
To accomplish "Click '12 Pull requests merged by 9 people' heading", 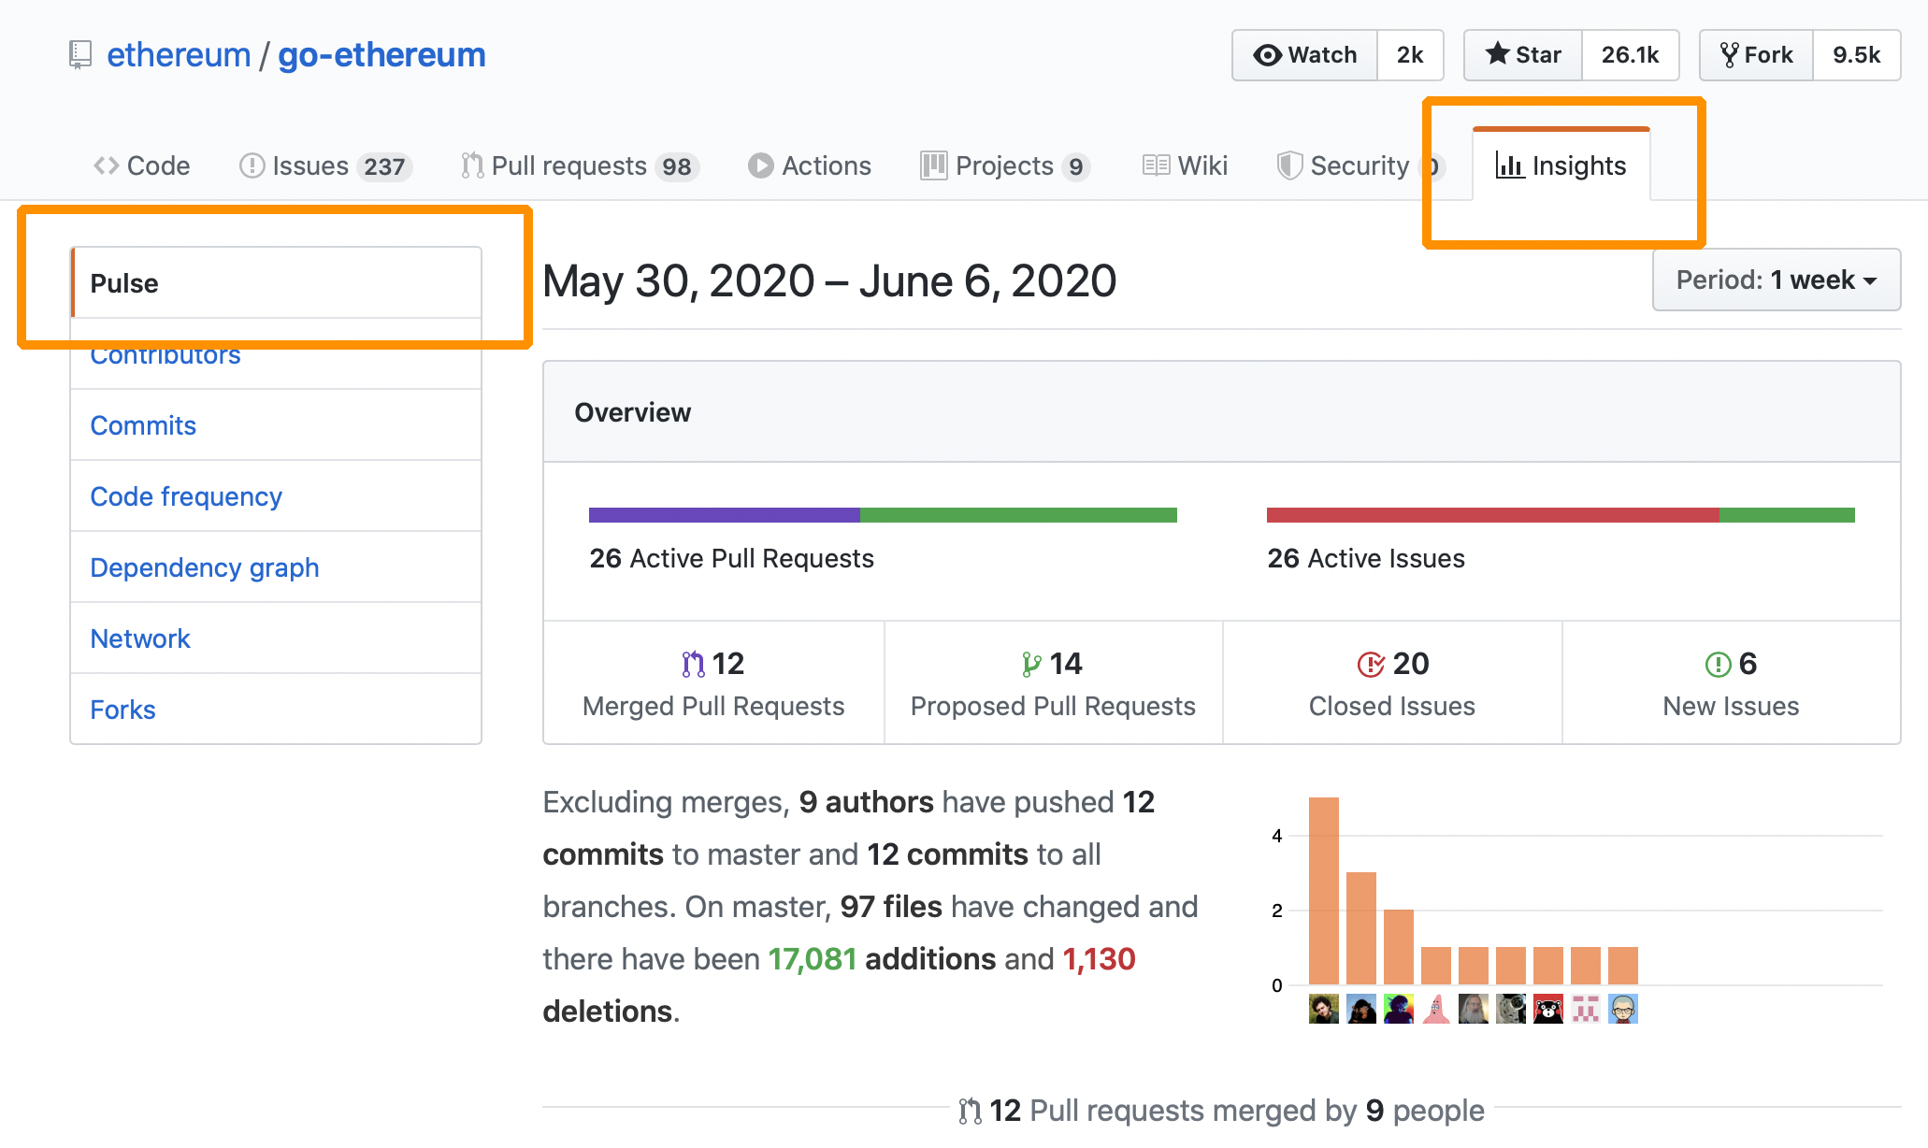I will click(1222, 1110).
